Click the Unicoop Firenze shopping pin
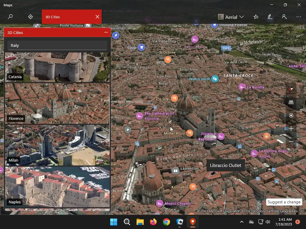The height and width of the screenshot is (229, 306). point(215,25)
